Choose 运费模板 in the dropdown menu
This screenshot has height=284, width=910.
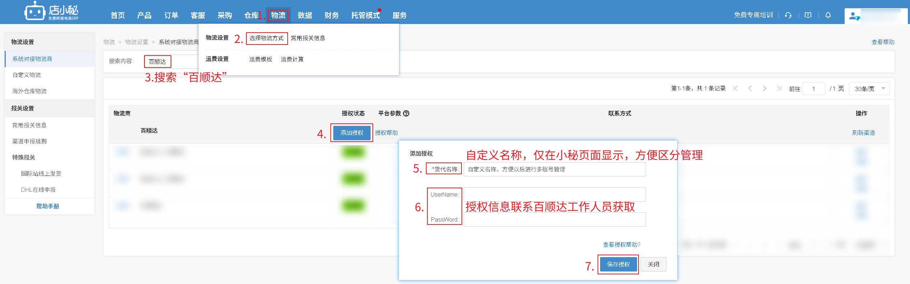261,59
